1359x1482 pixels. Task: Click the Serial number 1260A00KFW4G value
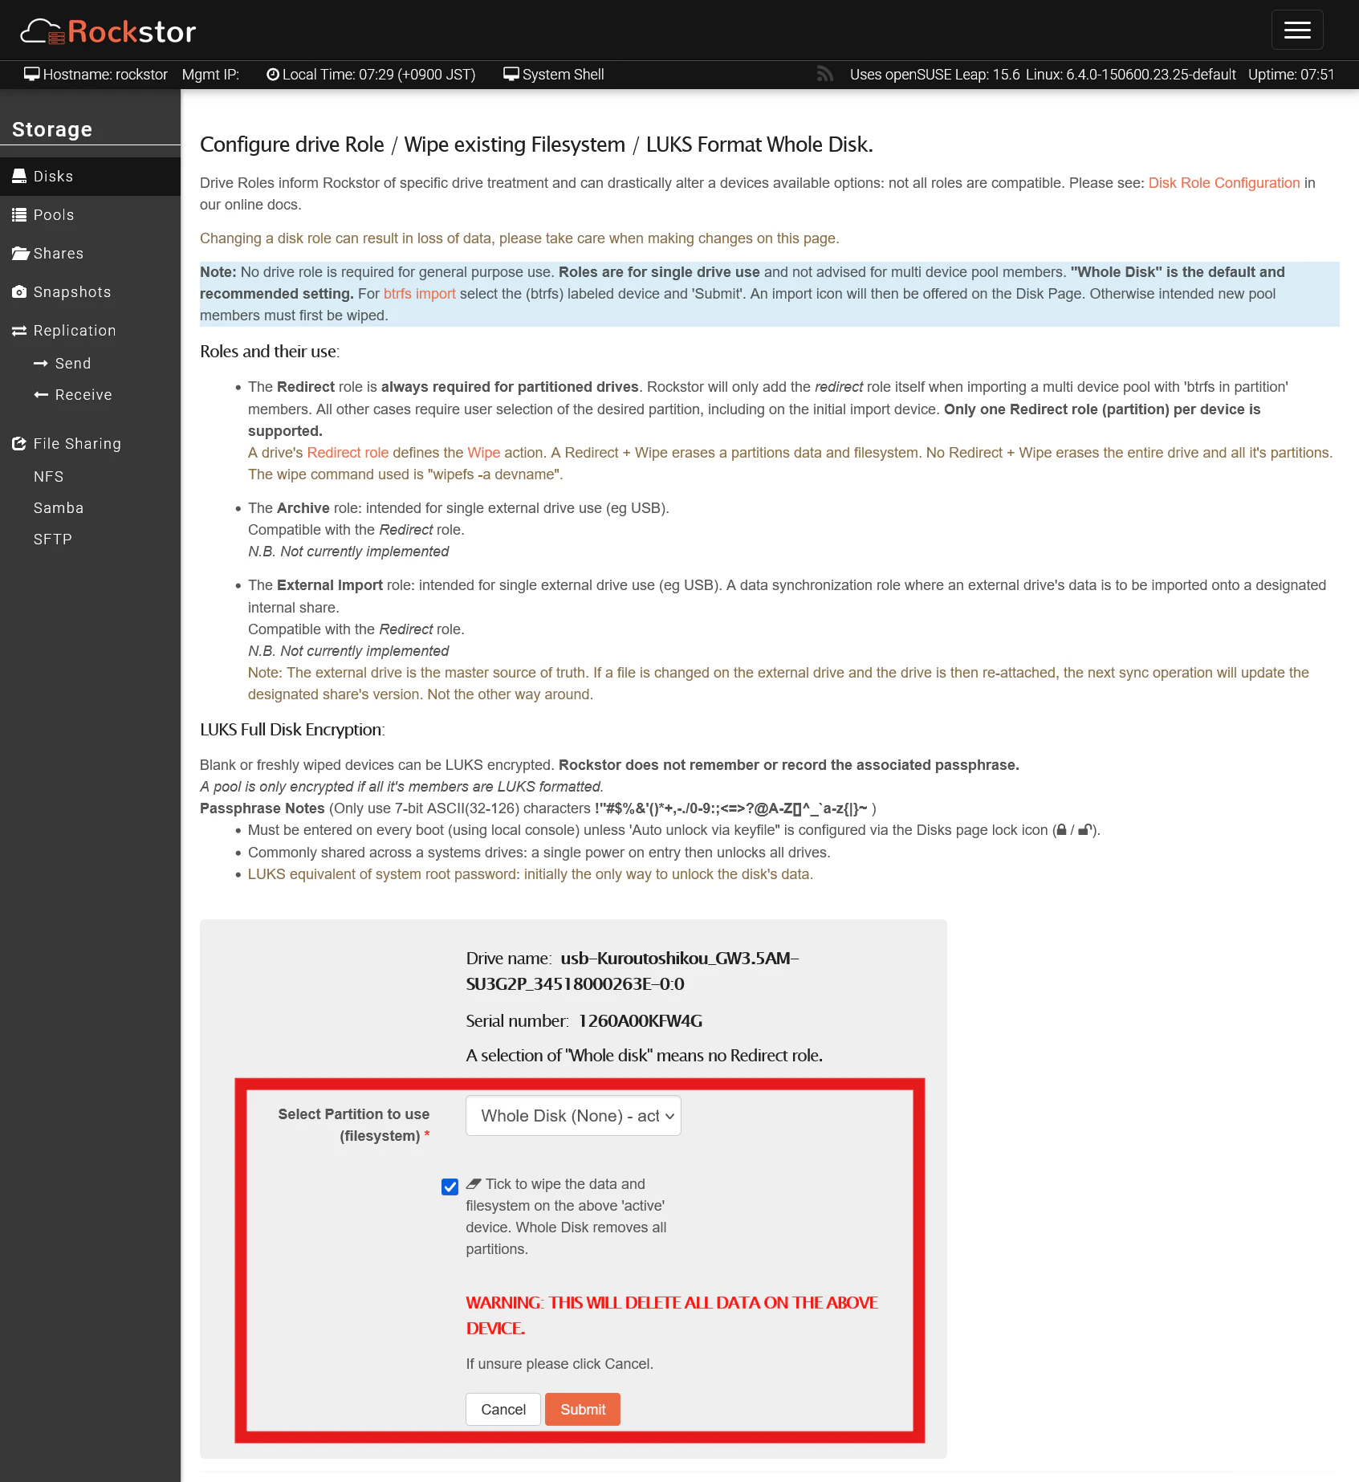click(640, 1020)
